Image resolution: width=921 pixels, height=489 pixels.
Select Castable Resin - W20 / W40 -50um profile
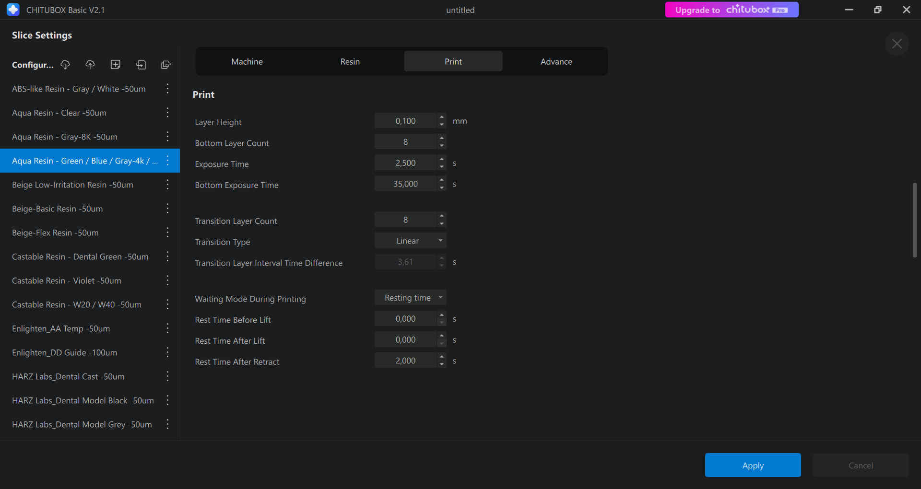pyautogui.click(x=90, y=304)
